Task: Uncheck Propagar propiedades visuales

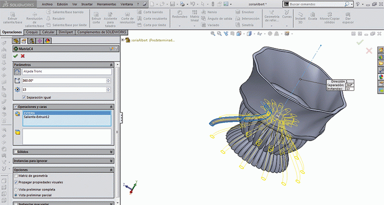Action: point(16,182)
